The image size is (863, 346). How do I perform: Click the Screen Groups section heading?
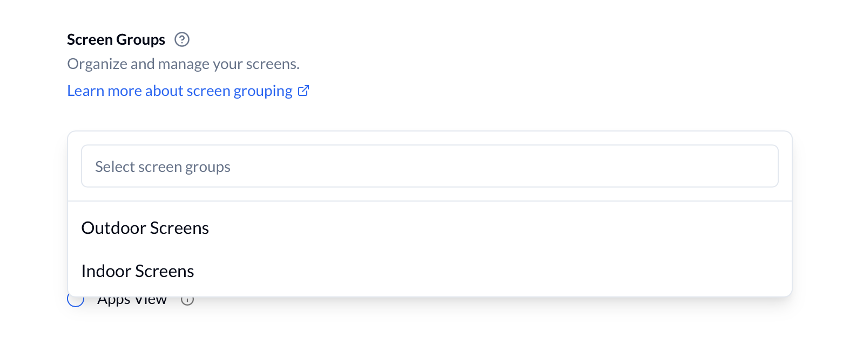pyautogui.click(x=116, y=39)
